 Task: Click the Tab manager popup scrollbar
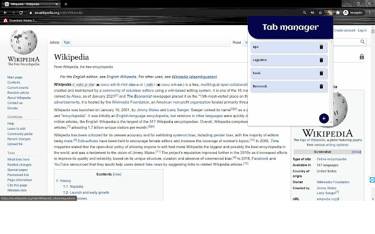(x=331, y=82)
